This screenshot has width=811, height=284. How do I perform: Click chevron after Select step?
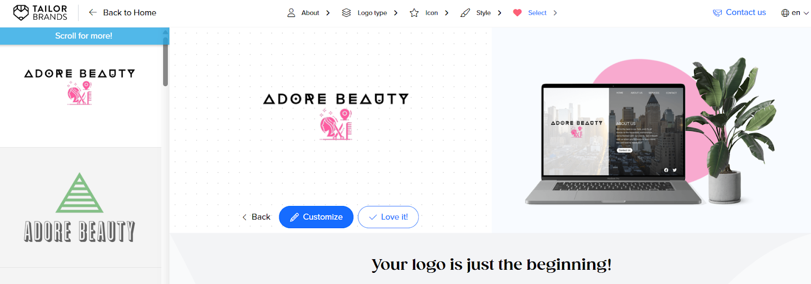[555, 13]
